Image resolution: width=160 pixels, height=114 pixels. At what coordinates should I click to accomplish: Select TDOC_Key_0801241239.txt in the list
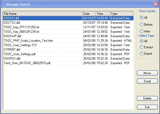(x=68, y=32)
